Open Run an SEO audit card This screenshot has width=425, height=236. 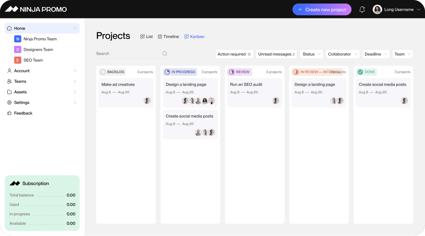click(x=254, y=92)
